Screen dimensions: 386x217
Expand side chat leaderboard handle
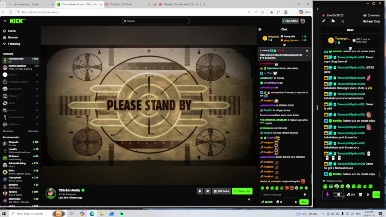pyautogui.click(x=350, y=49)
